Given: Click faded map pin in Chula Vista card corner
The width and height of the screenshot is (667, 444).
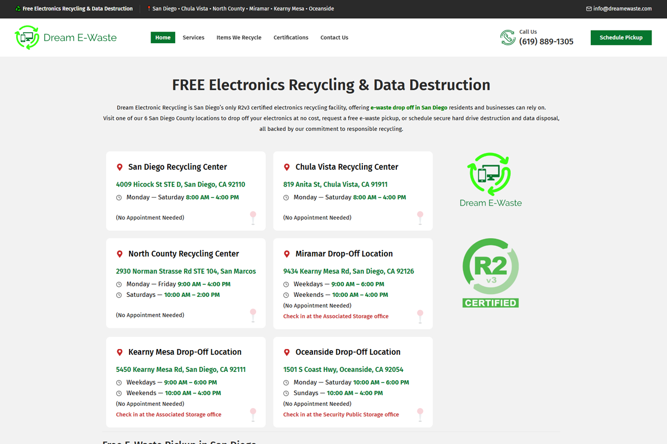Looking at the screenshot, I should 420,218.
